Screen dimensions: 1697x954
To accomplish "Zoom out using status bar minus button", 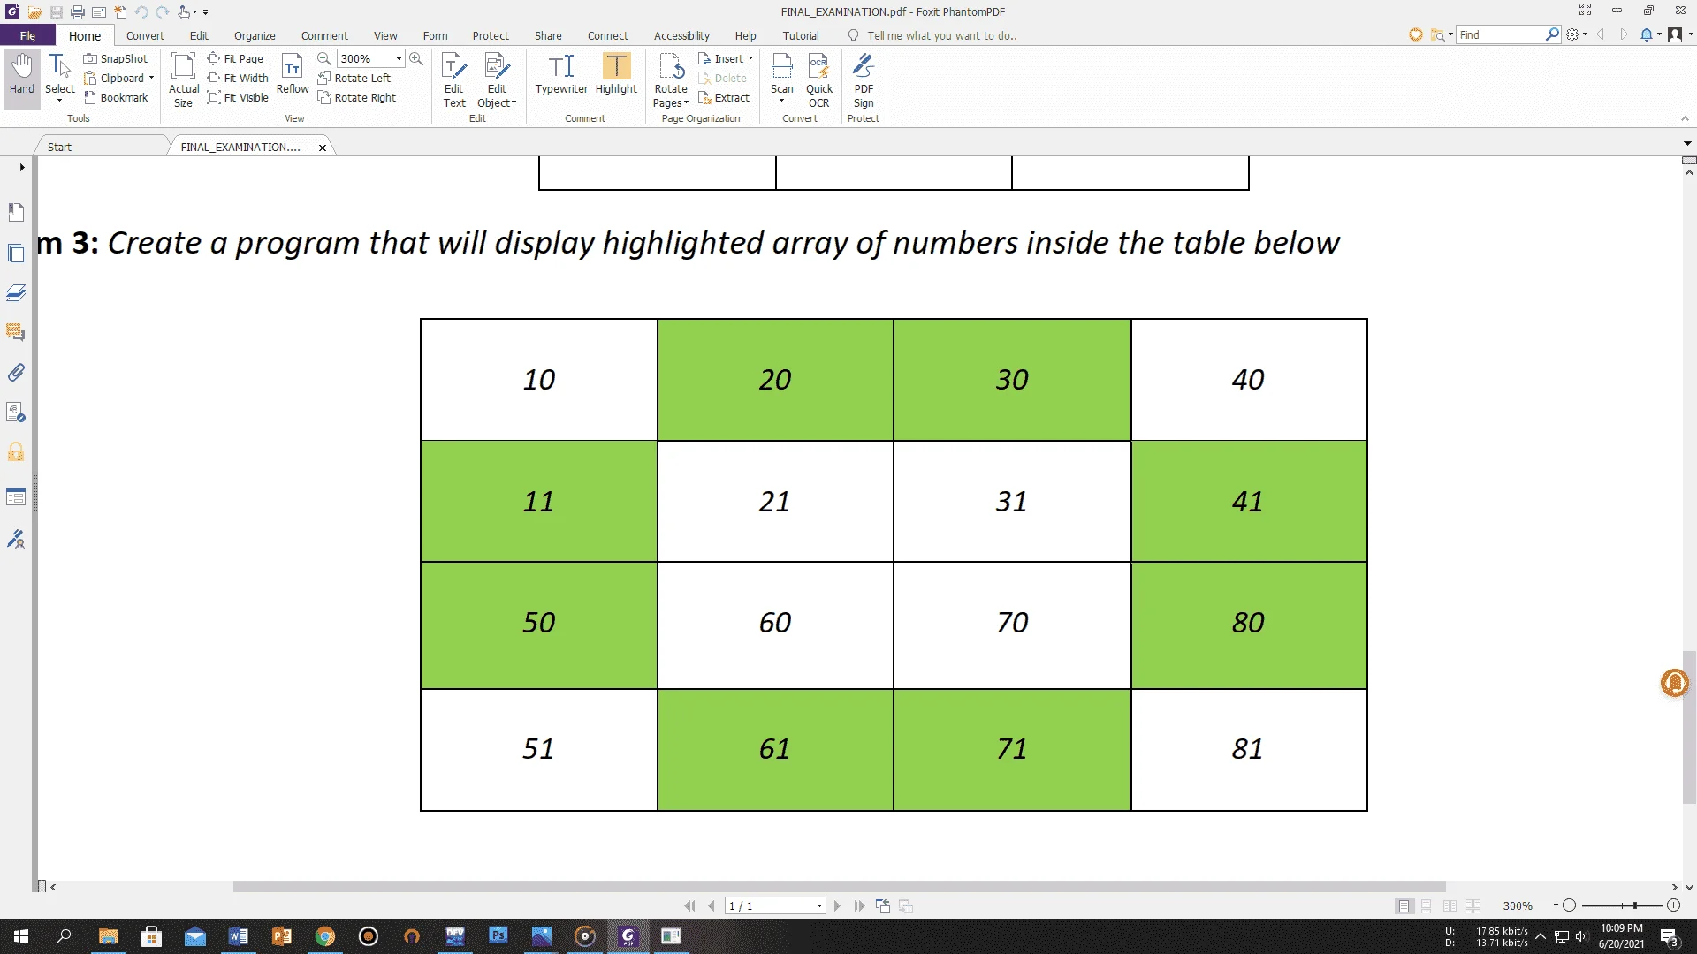I will [x=1570, y=905].
